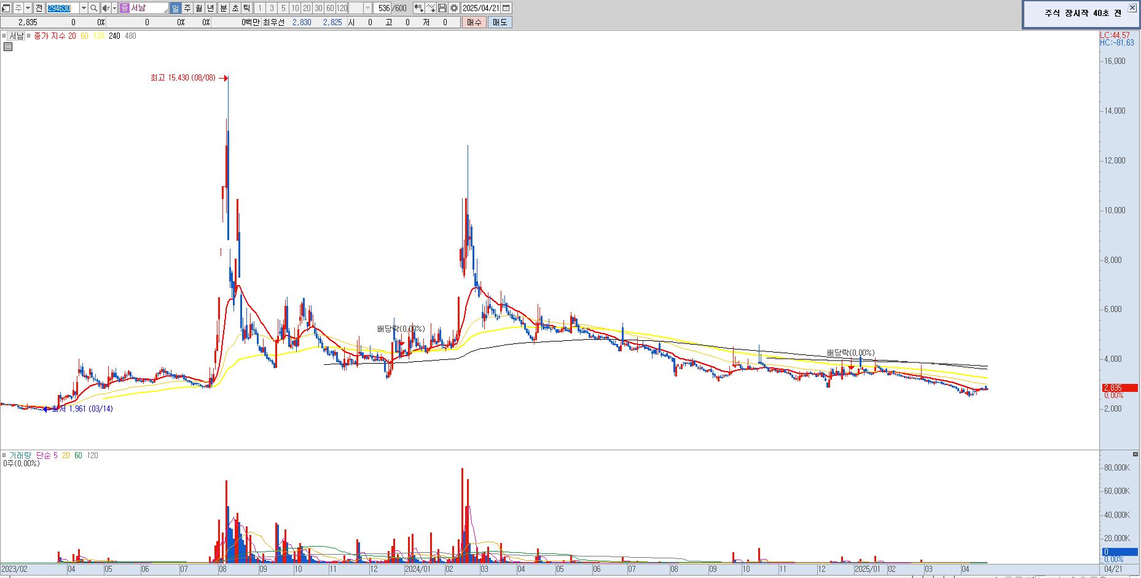Click the red 2,835 current price marker
This screenshot has height=578, width=1141.
click(1119, 388)
